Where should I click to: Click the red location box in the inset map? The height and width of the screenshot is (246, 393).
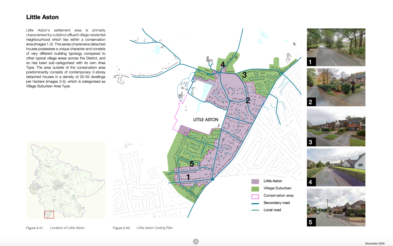[49, 215]
